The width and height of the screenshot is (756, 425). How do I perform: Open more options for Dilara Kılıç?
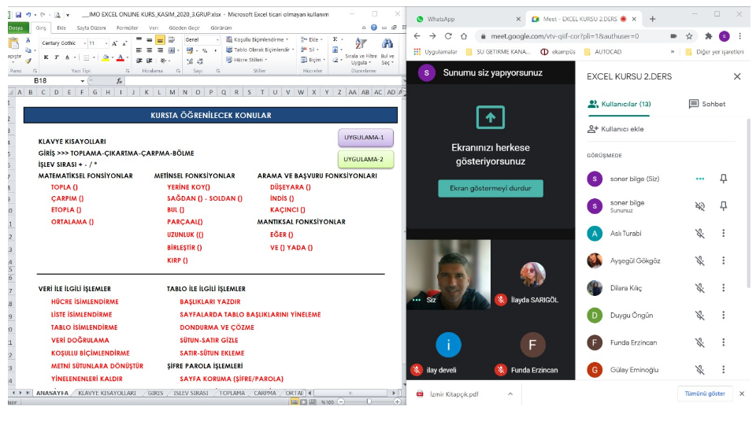tap(723, 288)
